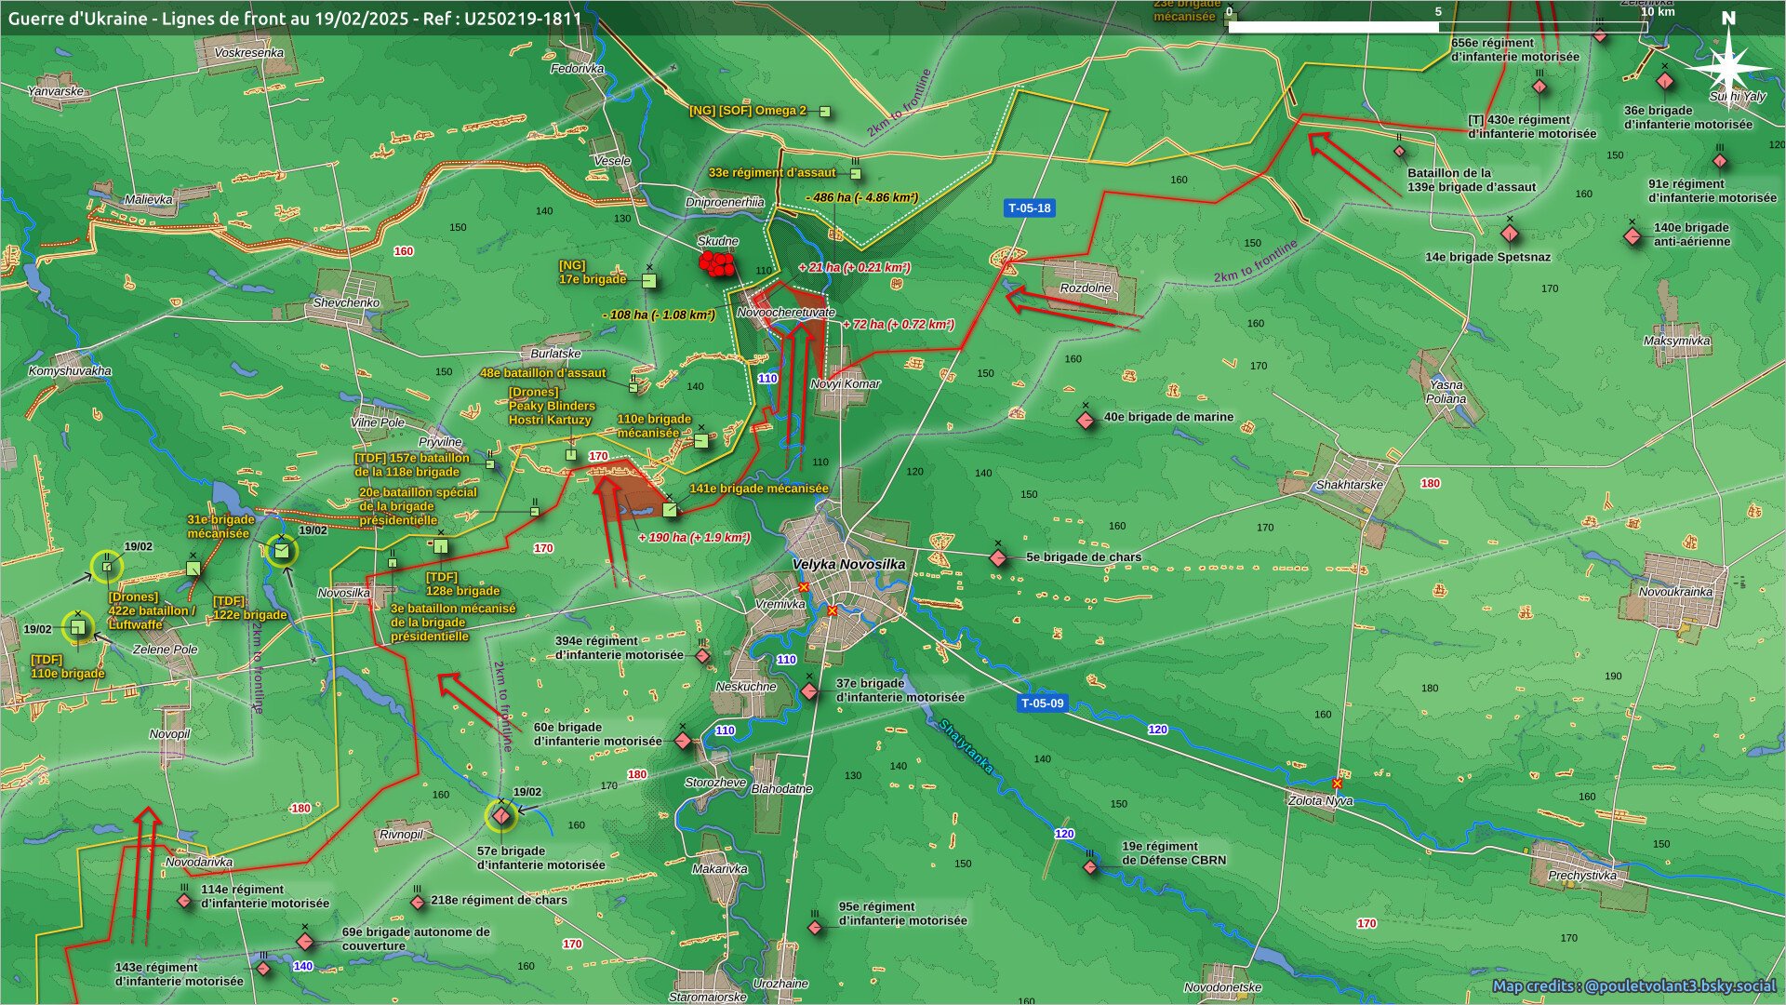Click the TDF 122e brigade green marker
This screenshot has height=1005, width=1786.
[x=193, y=569]
